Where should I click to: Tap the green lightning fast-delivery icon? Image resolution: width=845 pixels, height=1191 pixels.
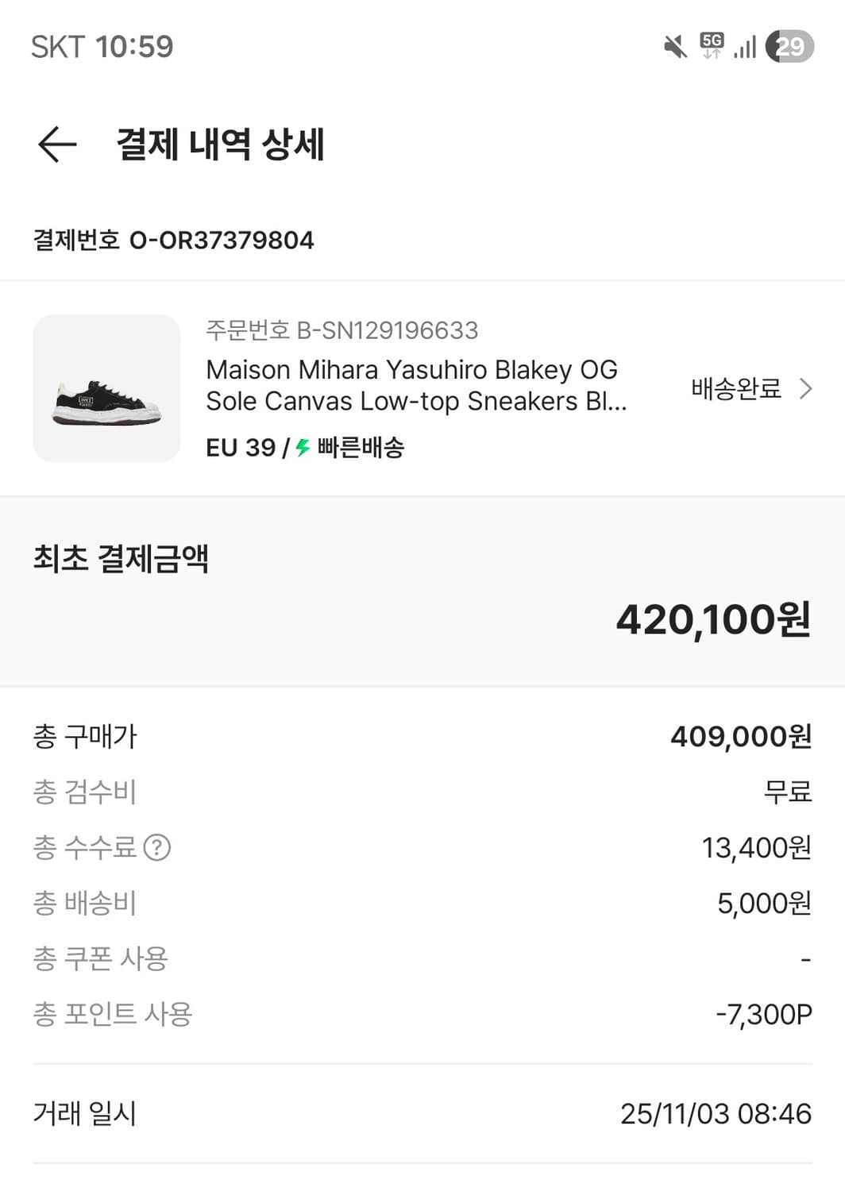tap(303, 448)
